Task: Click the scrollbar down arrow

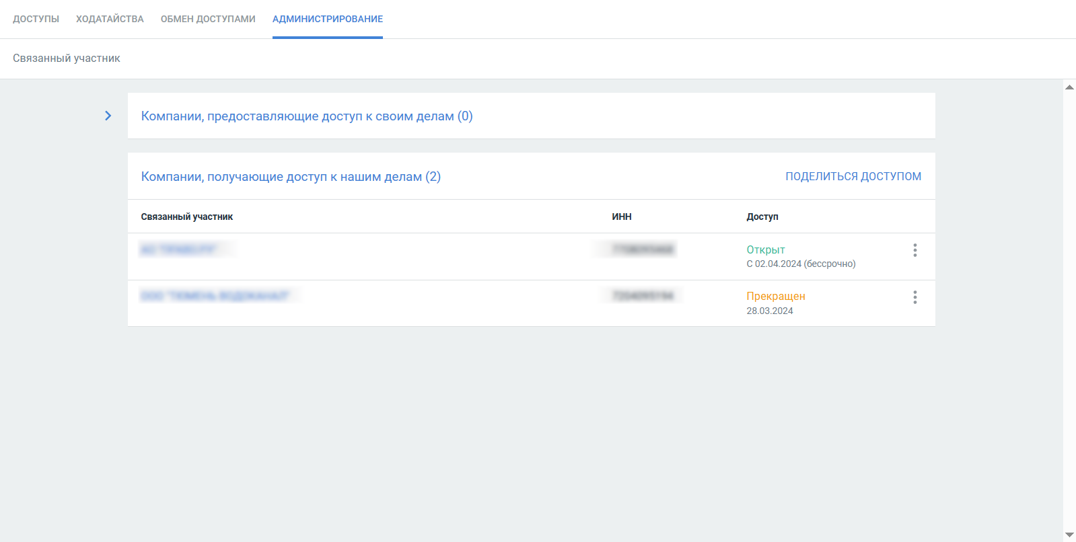Action: 1069,535
